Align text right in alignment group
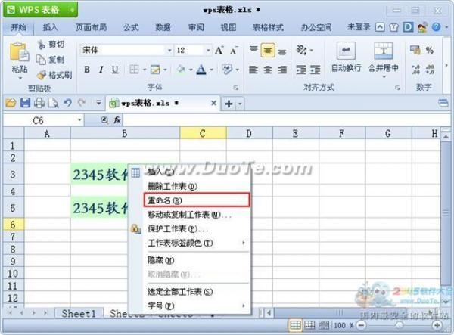Image resolution: width=454 pixels, height=335 pixels. point(282,70)
